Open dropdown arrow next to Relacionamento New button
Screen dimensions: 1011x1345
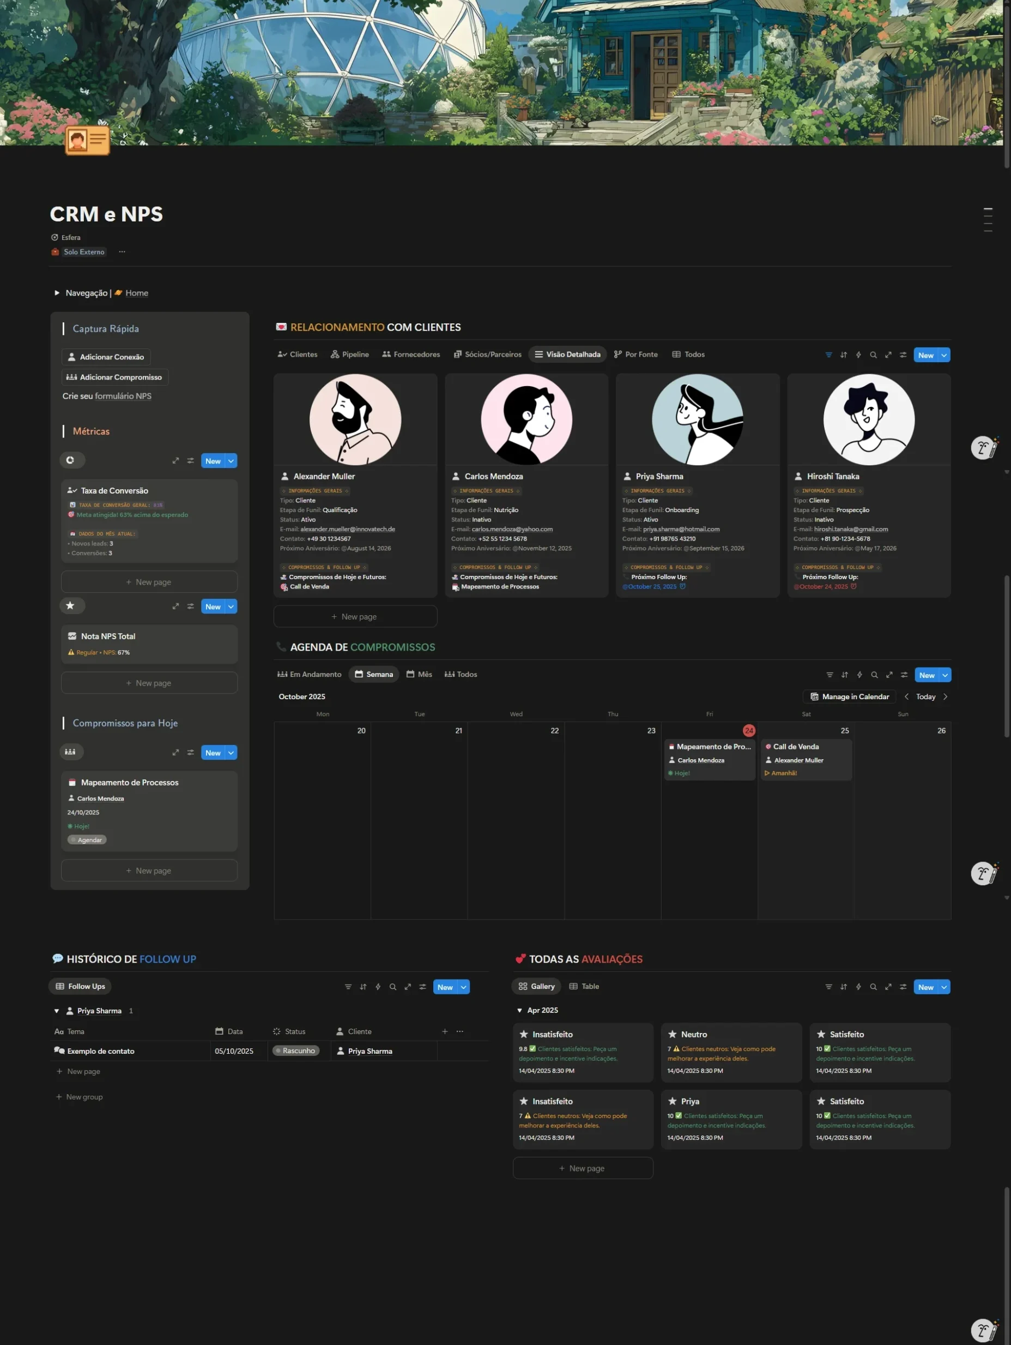pos(943,355)
